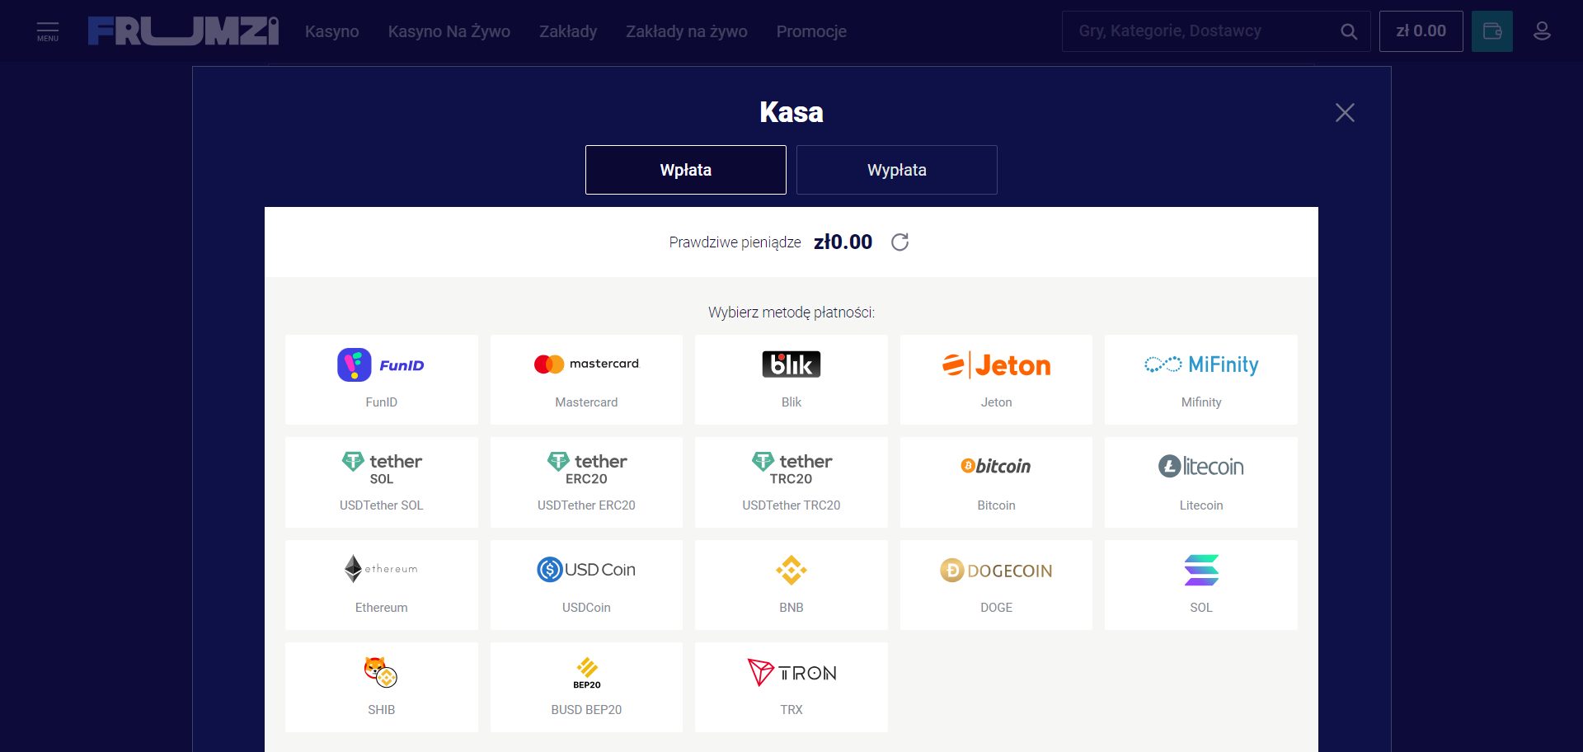The height and width of the screenshot is (752, 1583).
Task: Click the zł 0.00 balance button
Action: coord(1421,31)
